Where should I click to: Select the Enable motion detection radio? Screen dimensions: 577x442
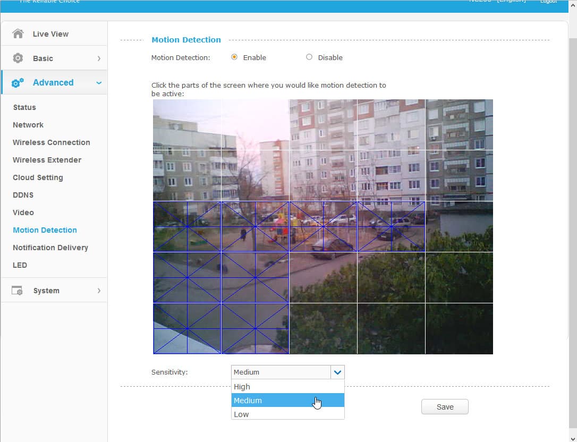pyautogui.click(x=234, y=57)
